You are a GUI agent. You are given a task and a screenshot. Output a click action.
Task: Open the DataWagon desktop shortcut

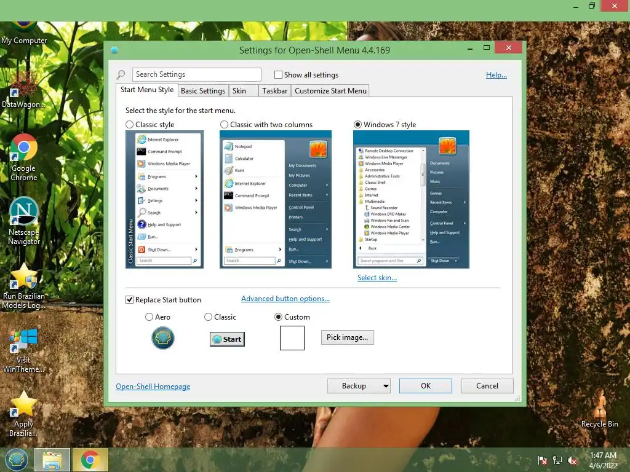[23, 90]
